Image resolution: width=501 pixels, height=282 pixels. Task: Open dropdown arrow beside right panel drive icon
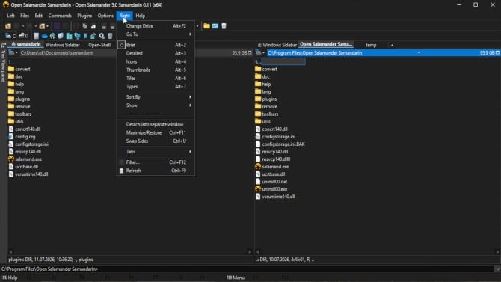(264, 53)
